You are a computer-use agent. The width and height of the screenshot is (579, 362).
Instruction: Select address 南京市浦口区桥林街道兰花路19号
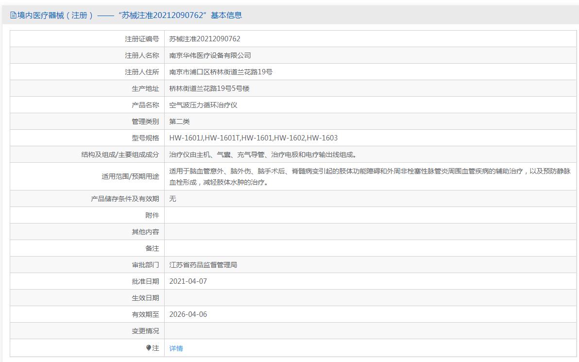click(x=221, y=72)
